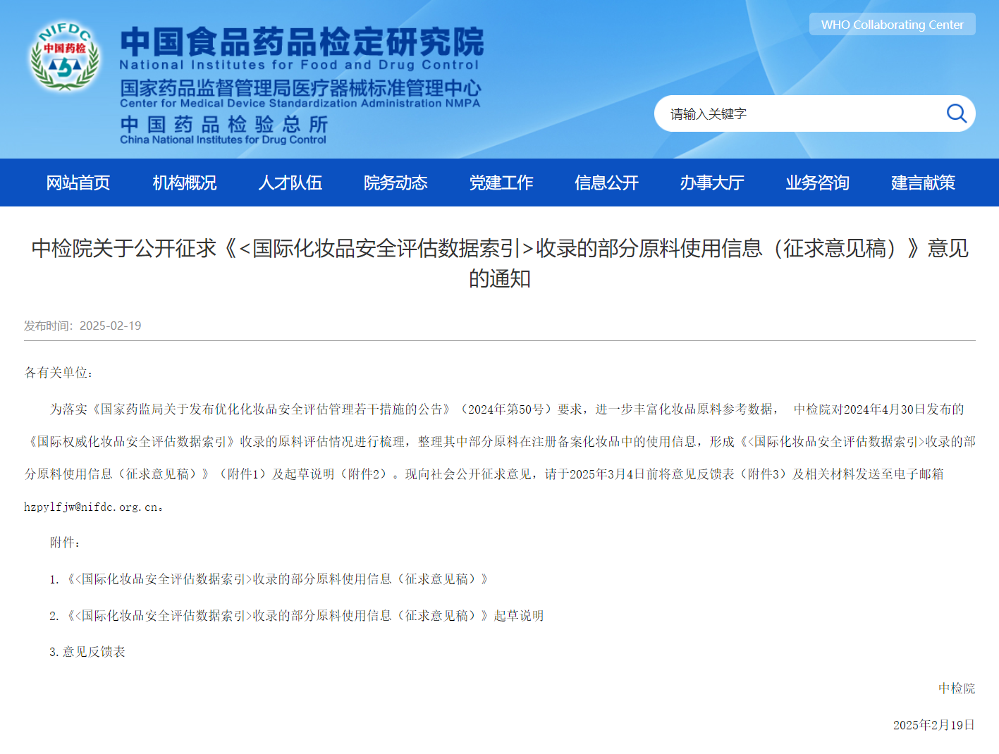Click the NIFDC circular logo

64,56
